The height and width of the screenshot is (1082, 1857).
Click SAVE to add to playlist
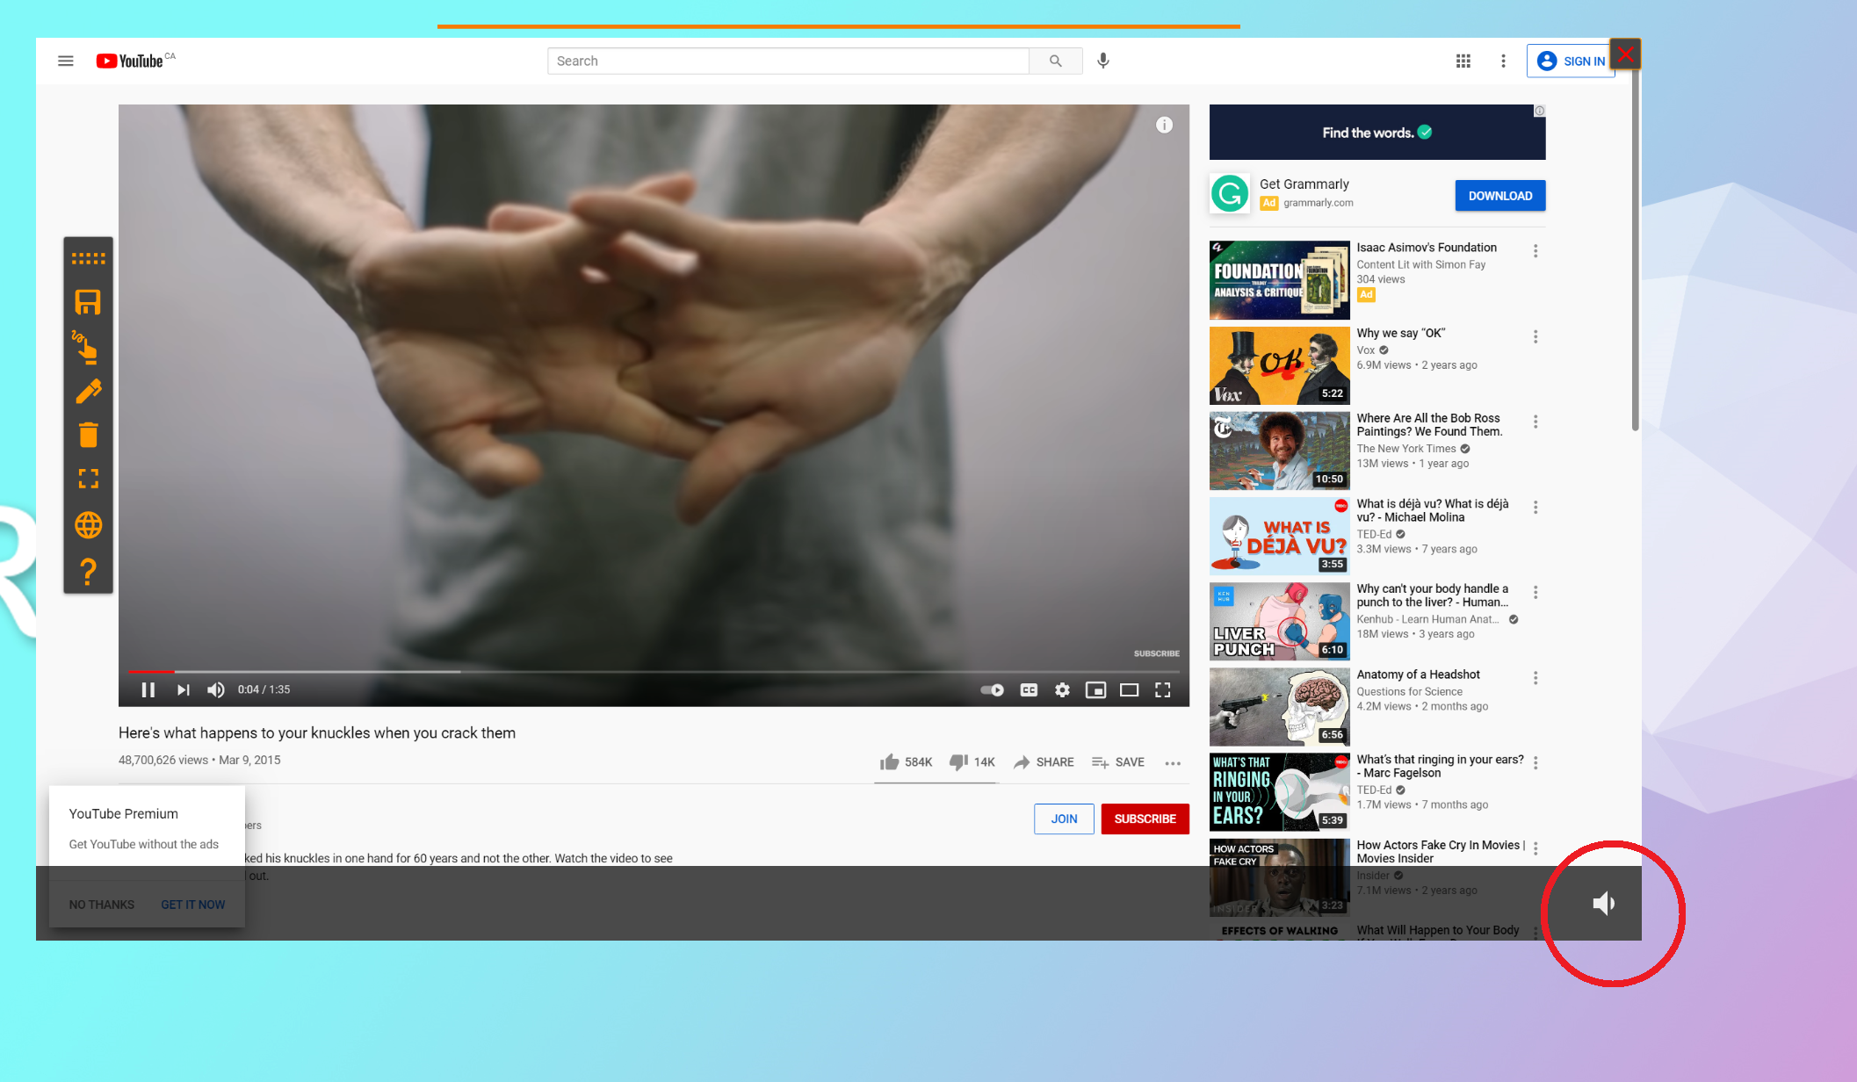[1117, 761]
